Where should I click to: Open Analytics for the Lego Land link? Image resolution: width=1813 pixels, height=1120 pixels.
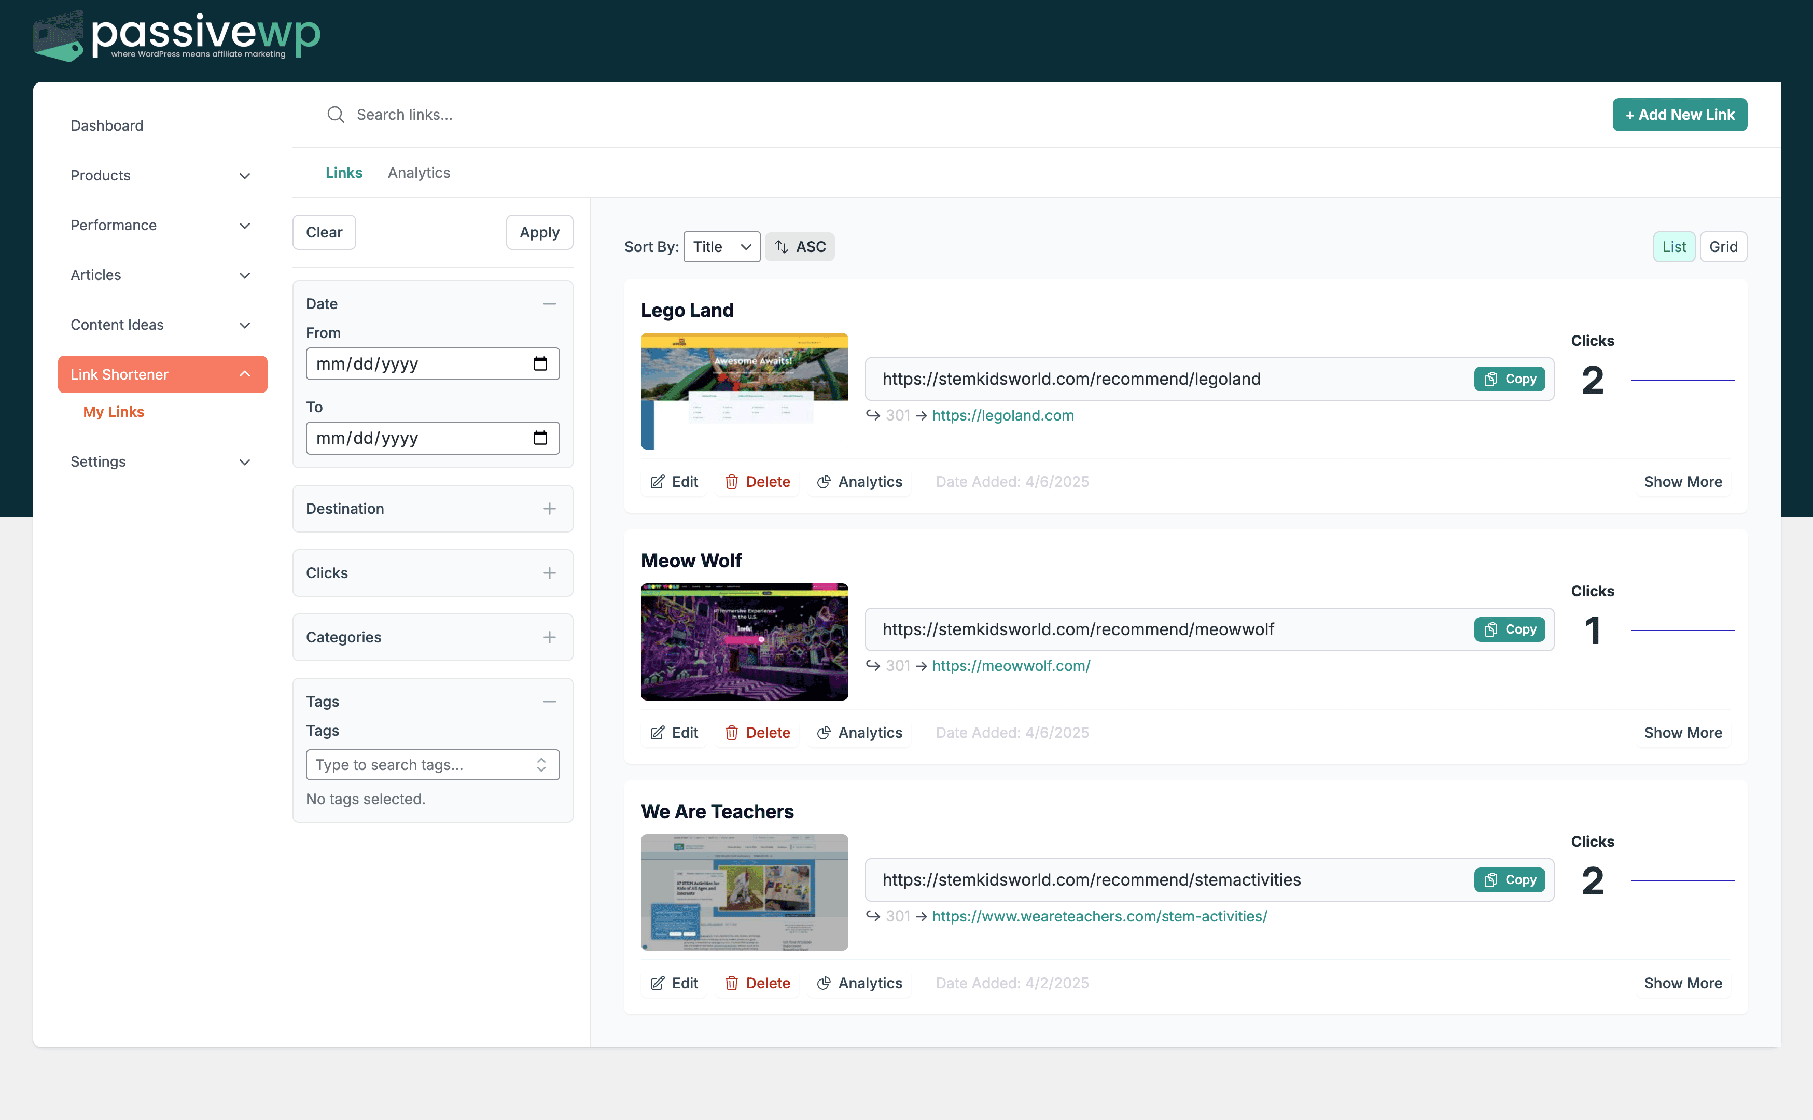[x=859, y=482]
